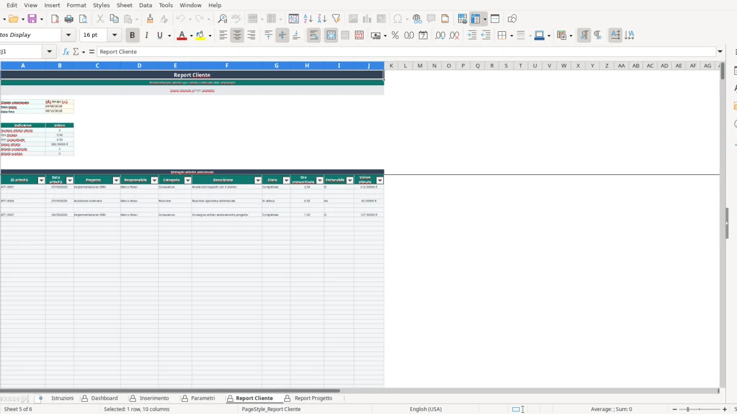Center text horizontally
The image size is (737, 414).
pyautogui.click(x=237, y=36)
